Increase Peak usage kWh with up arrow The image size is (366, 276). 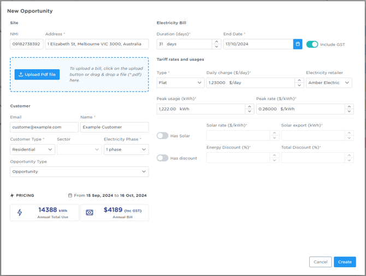[x=250, y=106]
